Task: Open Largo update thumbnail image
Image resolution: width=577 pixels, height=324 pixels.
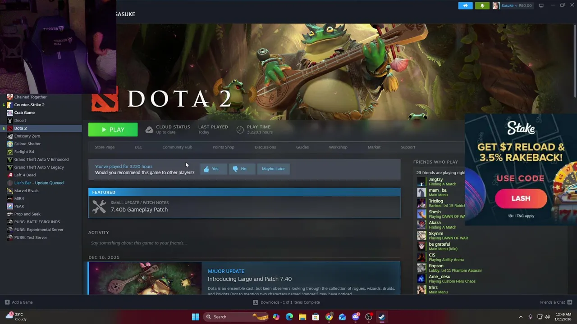Action: [145, 279]
